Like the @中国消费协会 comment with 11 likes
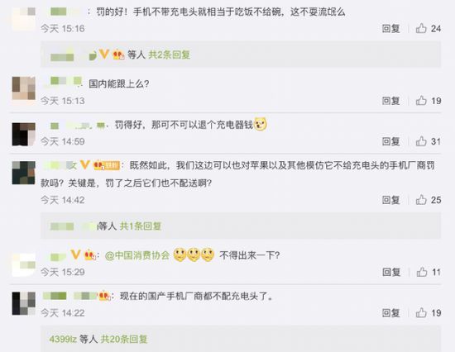Viewport: 455px width, 352px height. 422,272
